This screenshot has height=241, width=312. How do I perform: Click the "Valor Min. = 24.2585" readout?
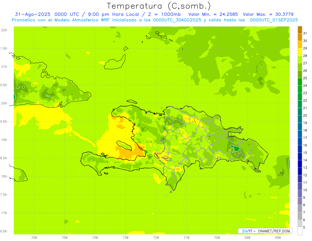213,14
